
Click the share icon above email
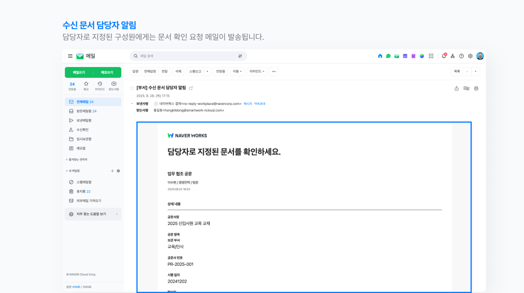coord(456,88)
